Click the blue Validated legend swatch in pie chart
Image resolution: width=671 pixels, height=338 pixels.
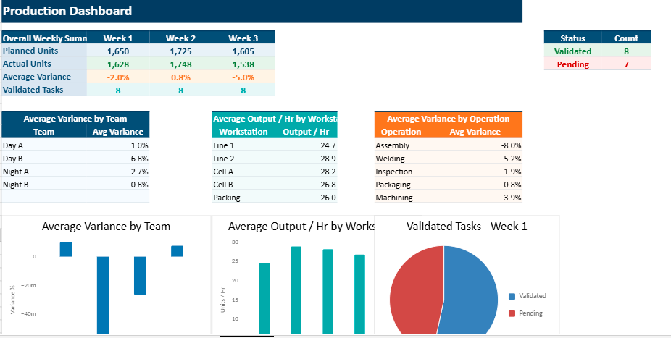pos(512,296)
